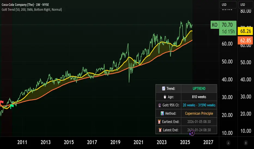Click the 2013 label on time axis

pos(46,142)
